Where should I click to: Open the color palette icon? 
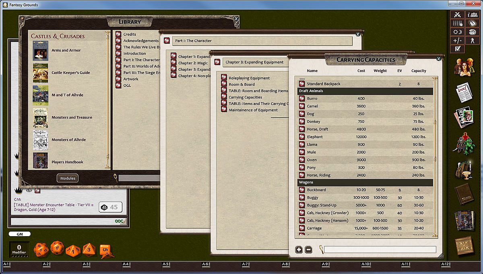click(x=472, y=32)
